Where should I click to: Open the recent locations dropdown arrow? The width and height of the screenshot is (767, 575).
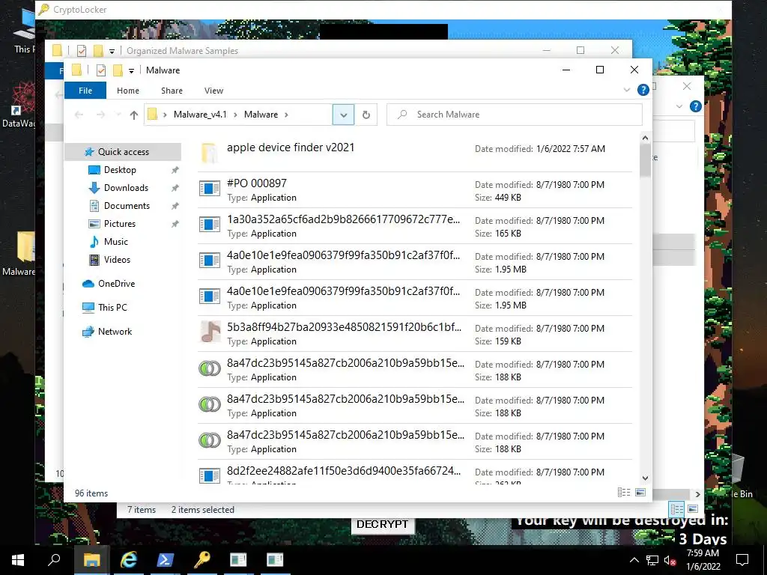coord(118,115)
